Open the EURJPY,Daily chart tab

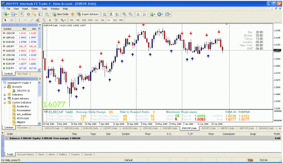tap(209, 128)
